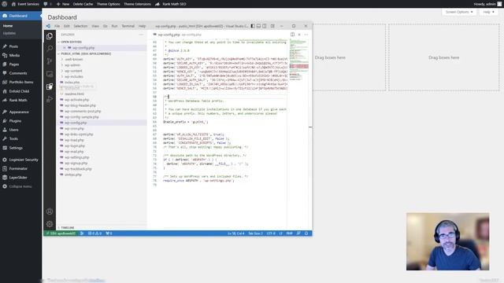Click the code minimap in the editor

(x=298, y=60)
